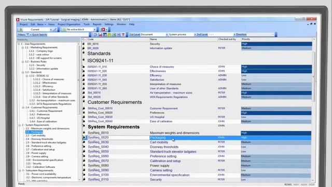
Task: Click the Name column header
Action: (x=183, y=39)
